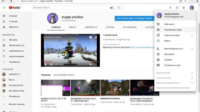Play the featured video

tap(46, 64)
